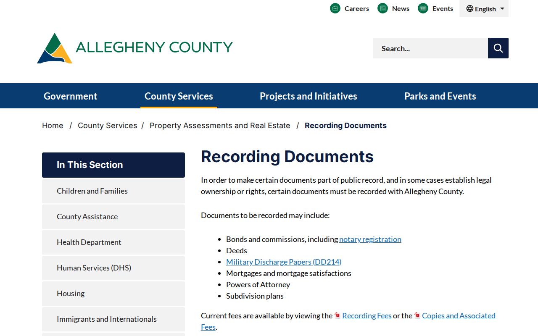Select County Assistance in sidebar
This screenshot has width=538, height=336.
click(113, 217)
